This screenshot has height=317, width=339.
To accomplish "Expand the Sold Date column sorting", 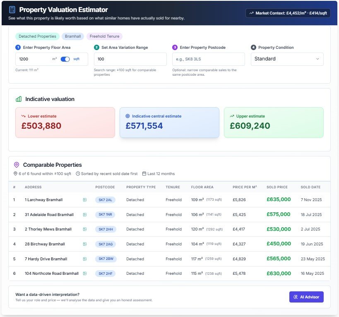I will pyautogui.click(x=310, y=187).
